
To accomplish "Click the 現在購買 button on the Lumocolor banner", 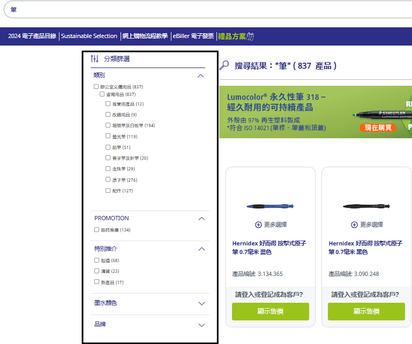I will click(378, 128).
